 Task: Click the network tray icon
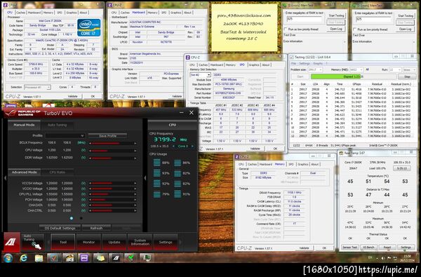click(395, 258)
